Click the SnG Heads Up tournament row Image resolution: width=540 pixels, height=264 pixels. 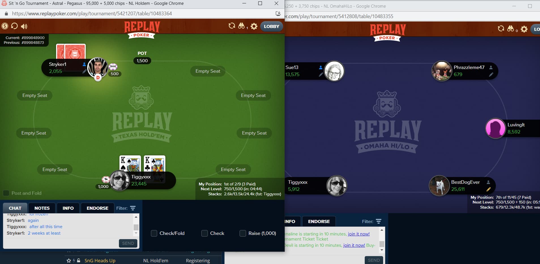pos(143,260)
